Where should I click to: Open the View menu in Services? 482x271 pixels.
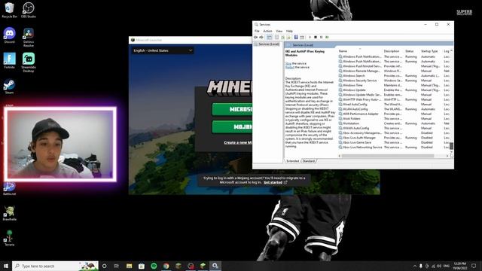click(279, 31)
